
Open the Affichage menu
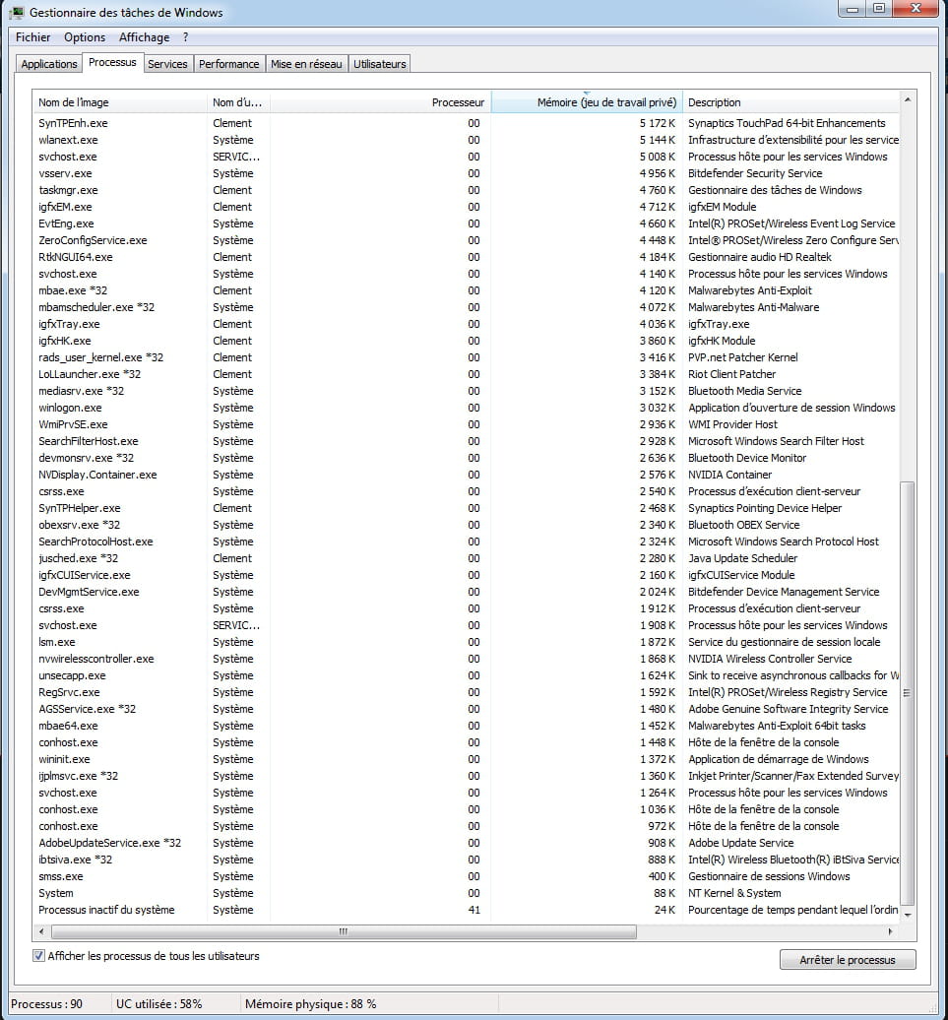coord(145,37)
